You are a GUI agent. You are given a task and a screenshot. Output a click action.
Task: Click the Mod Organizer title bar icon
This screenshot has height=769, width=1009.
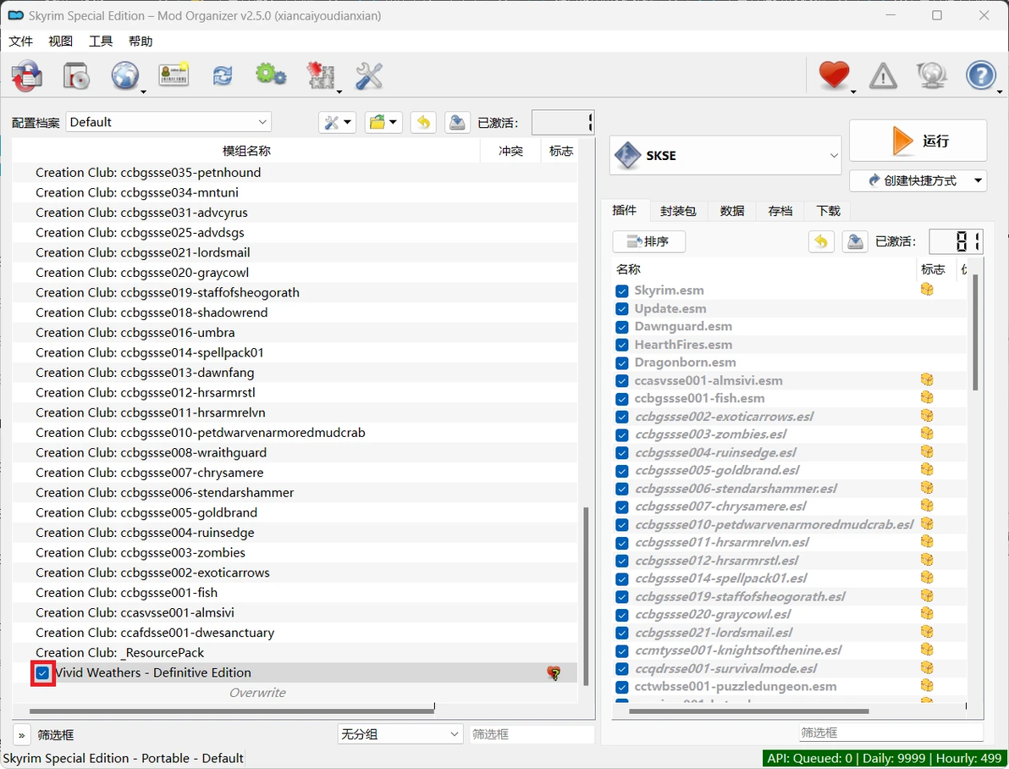(15, 15)
